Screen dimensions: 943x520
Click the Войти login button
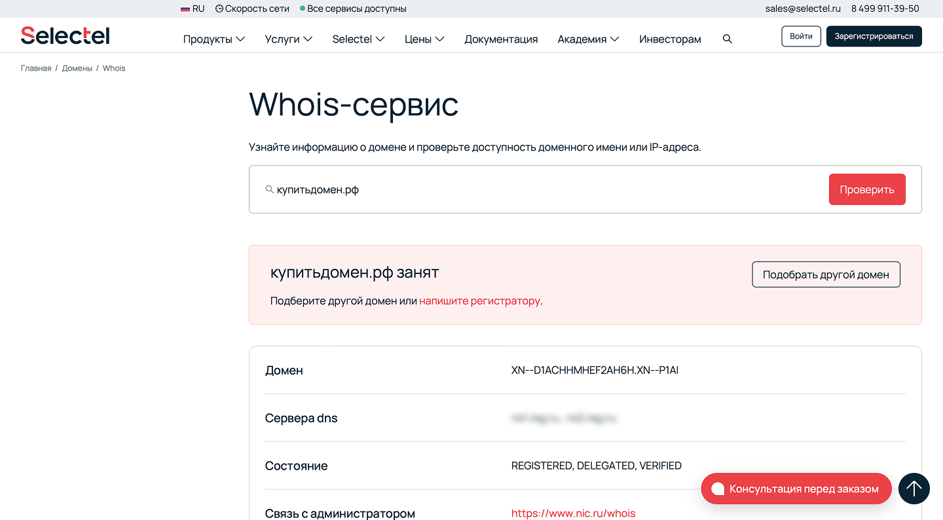point(801,37)
